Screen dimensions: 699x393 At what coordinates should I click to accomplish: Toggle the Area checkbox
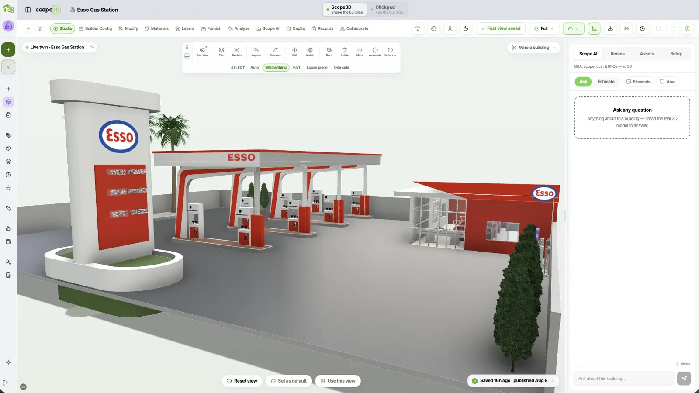668,82
